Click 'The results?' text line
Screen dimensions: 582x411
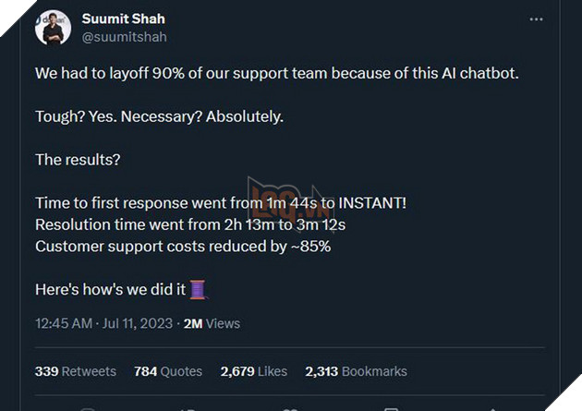click(78, 159)
